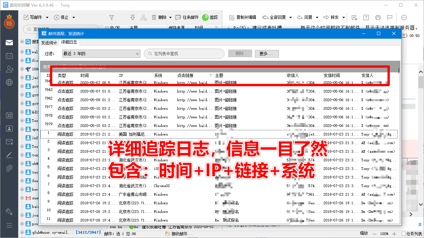Click the filter funnel icon on the toolbar
The width and height of the screenshot is (424, 238).
click(x=112, y=18)
